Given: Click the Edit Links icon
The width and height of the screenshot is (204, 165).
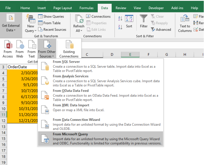Looking at the screenshot, I should tap(89, 30).
